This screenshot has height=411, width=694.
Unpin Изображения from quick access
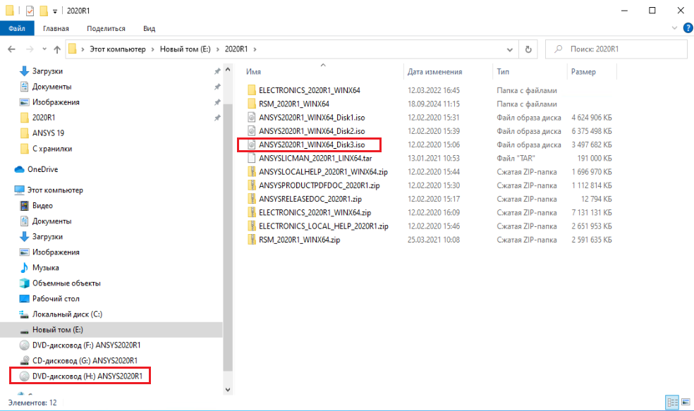pos(217,102)
